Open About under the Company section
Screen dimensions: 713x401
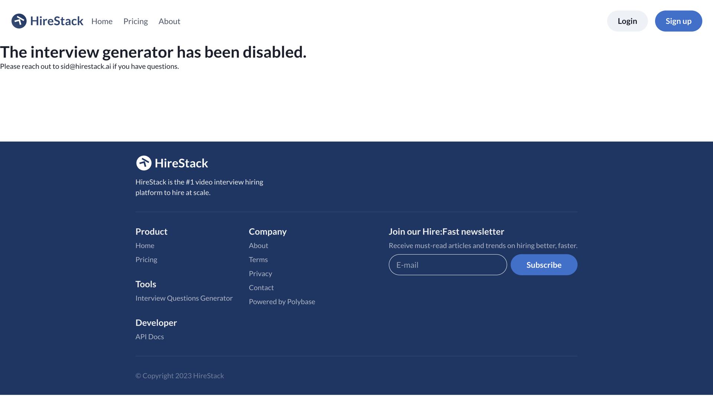(x=258, y=245)
